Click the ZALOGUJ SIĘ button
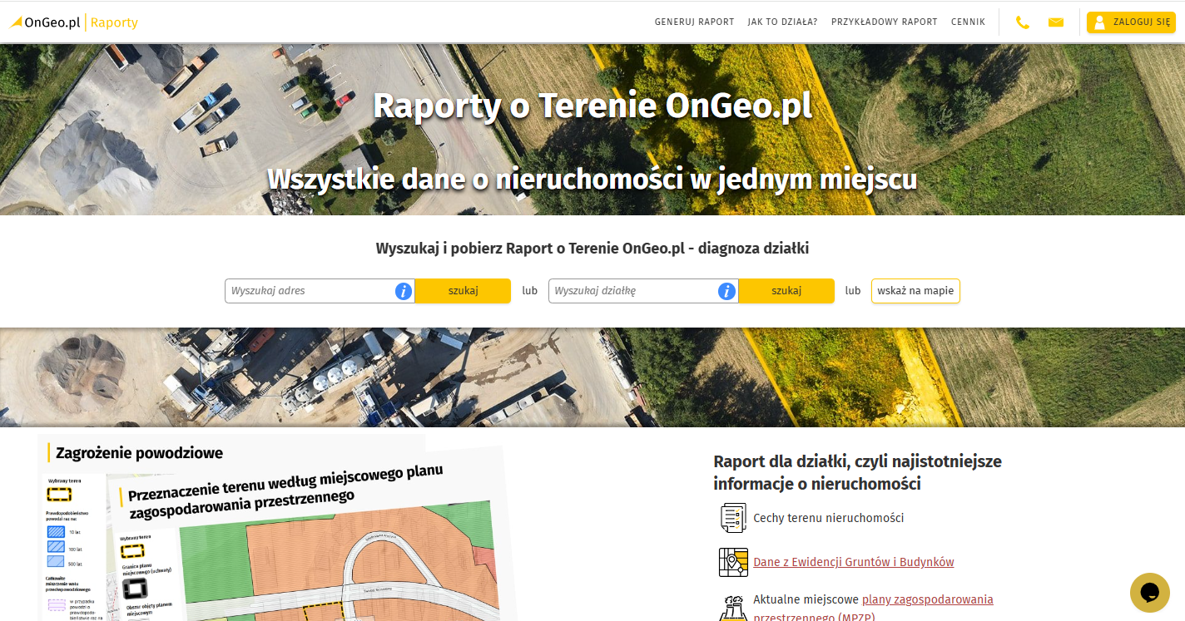 click(x=1130, y=22)
